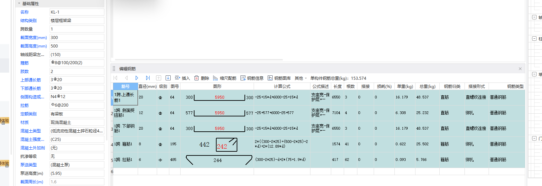Click the 删除 delete button

[x=202, y=78]
